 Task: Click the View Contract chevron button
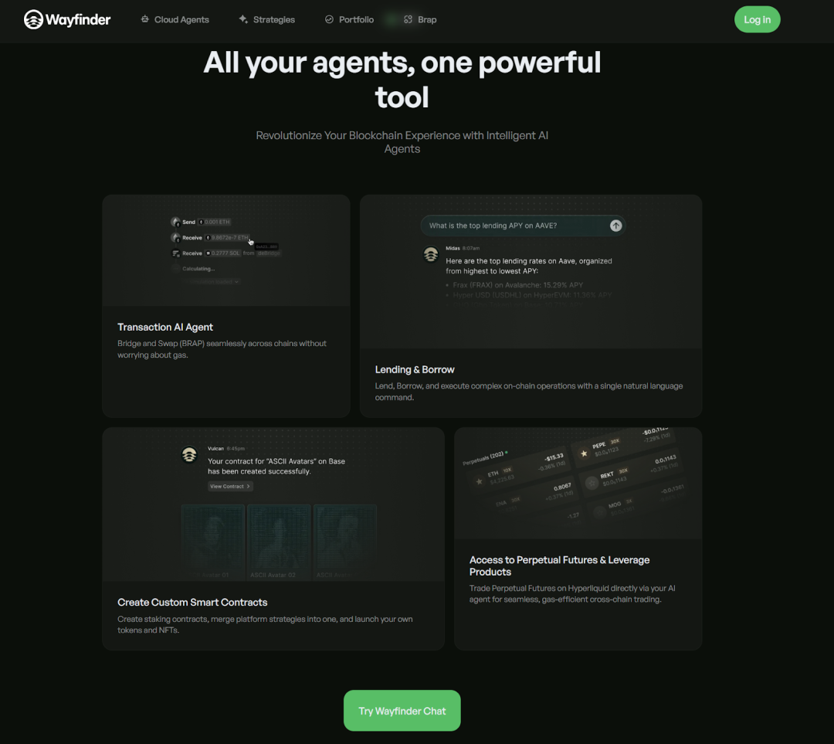click(230, 486)
